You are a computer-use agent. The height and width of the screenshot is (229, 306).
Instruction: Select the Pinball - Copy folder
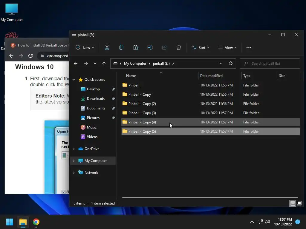(x=211, y=95)
